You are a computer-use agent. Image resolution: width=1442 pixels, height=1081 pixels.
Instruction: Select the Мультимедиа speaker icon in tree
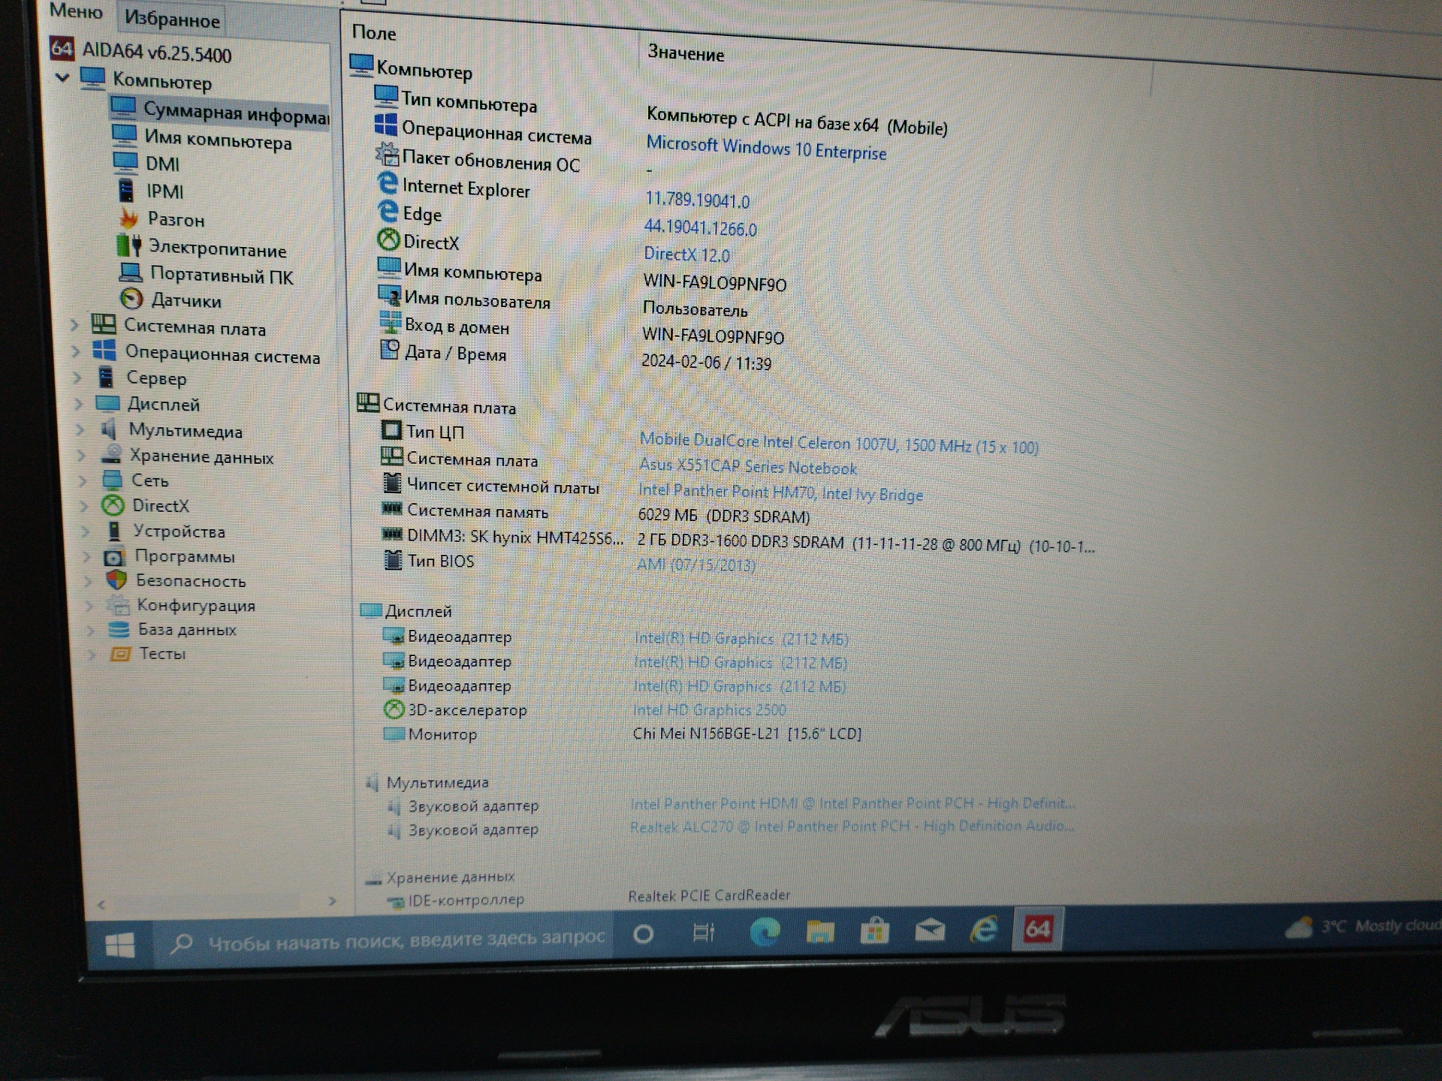[109, 429]
